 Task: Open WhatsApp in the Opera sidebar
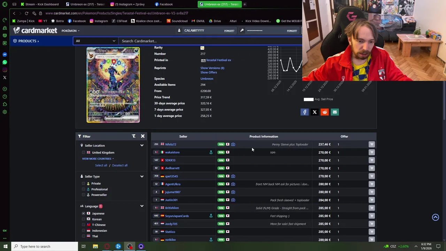5,62
